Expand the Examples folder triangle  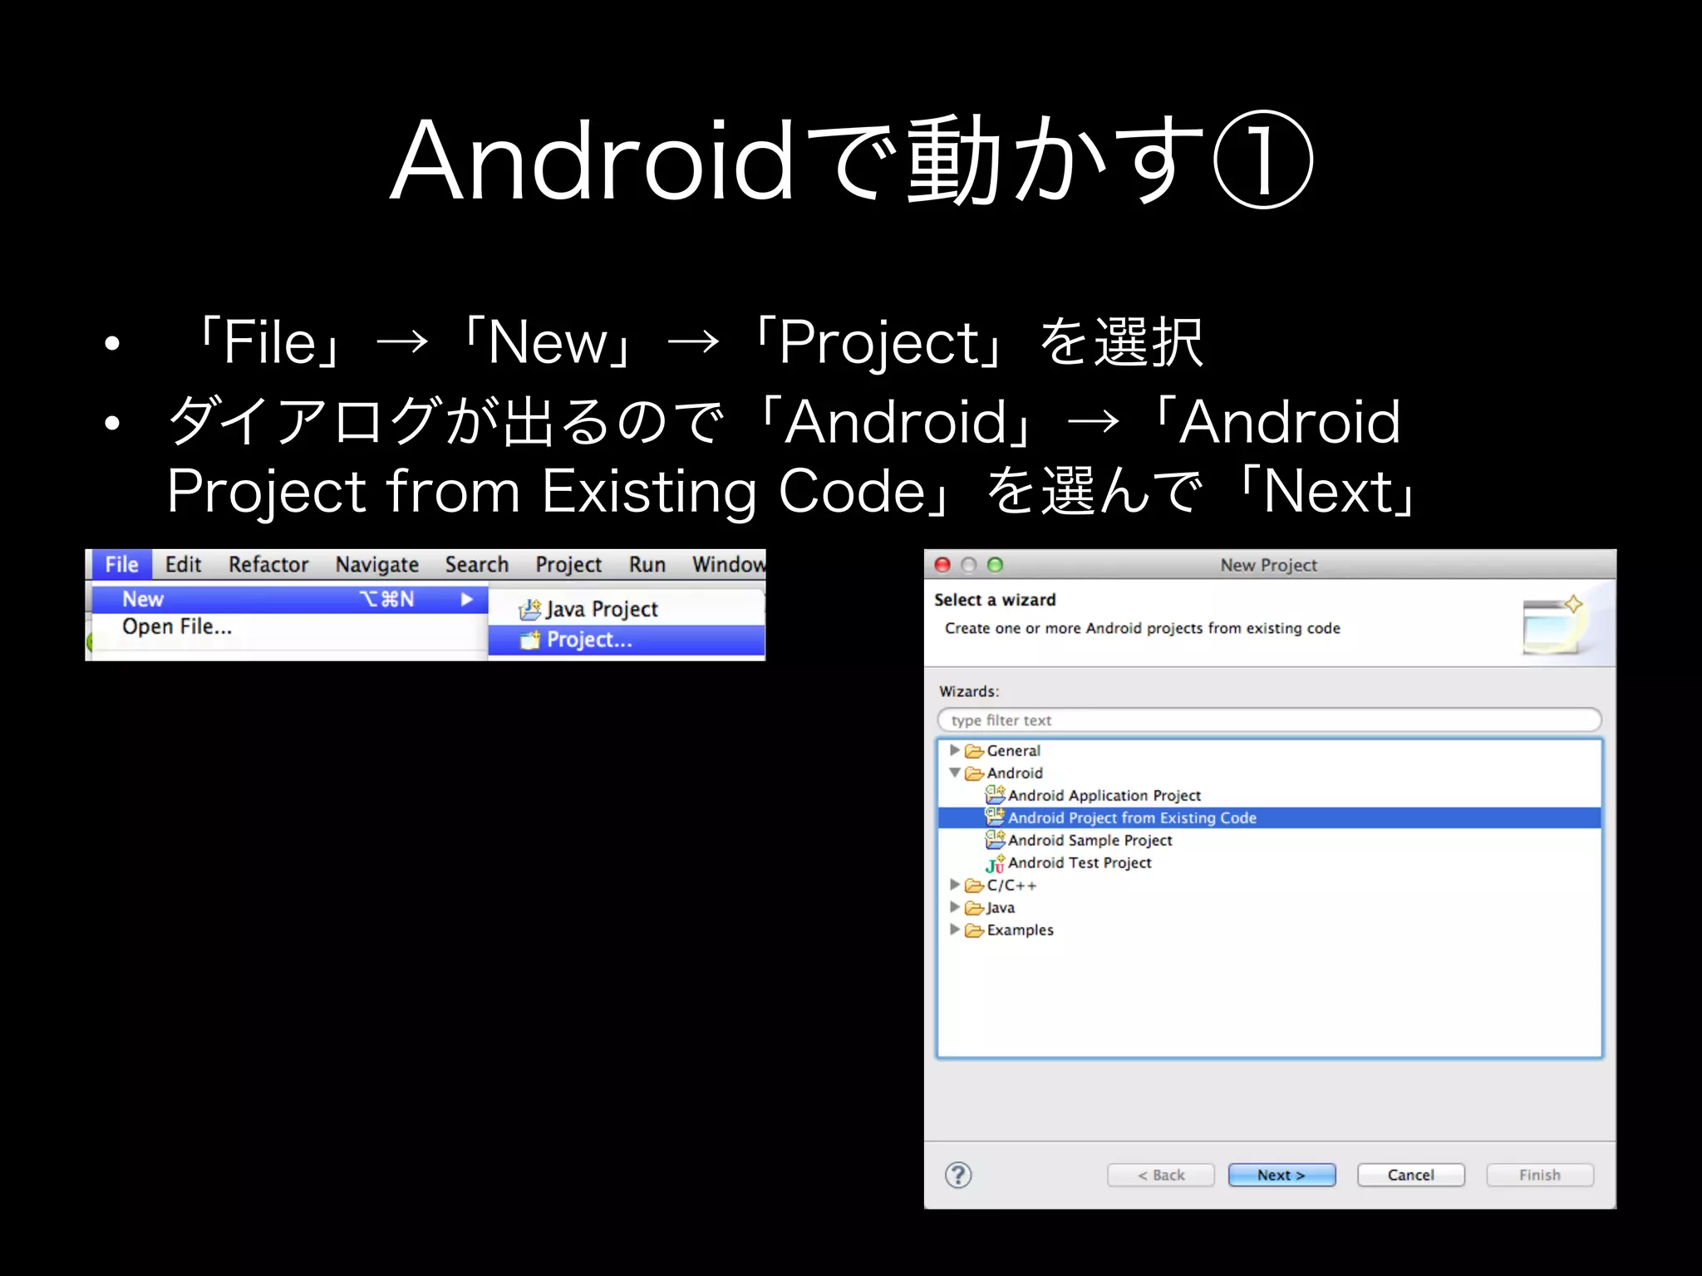[955, 930]
